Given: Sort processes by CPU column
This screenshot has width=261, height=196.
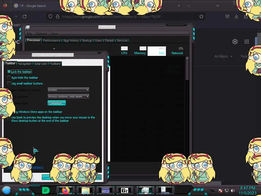Looking at the screenshot, I should (x=124, y=51).
